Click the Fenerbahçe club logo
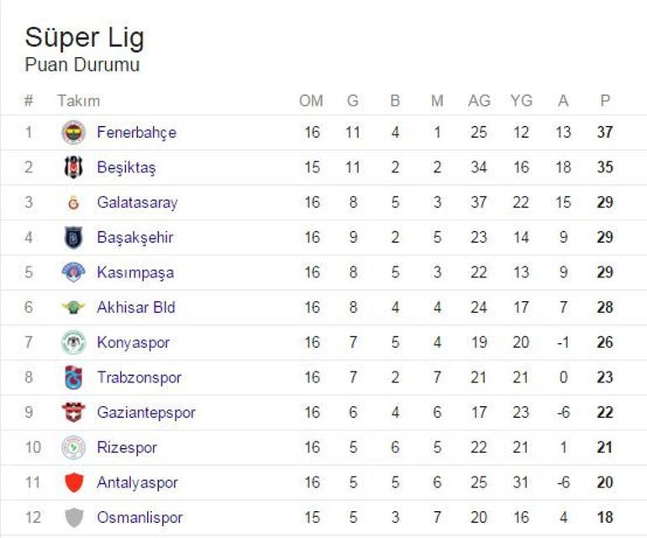This screenshot has width=647, height=538. (x=73, y=133)
